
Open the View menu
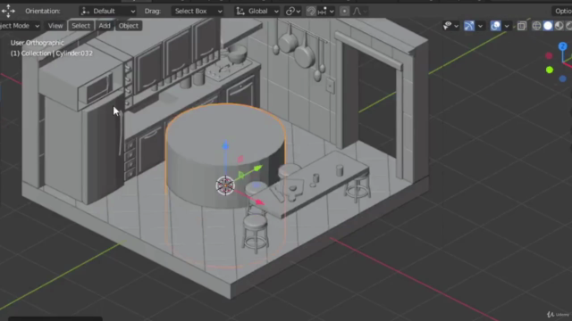click(55, 26)
